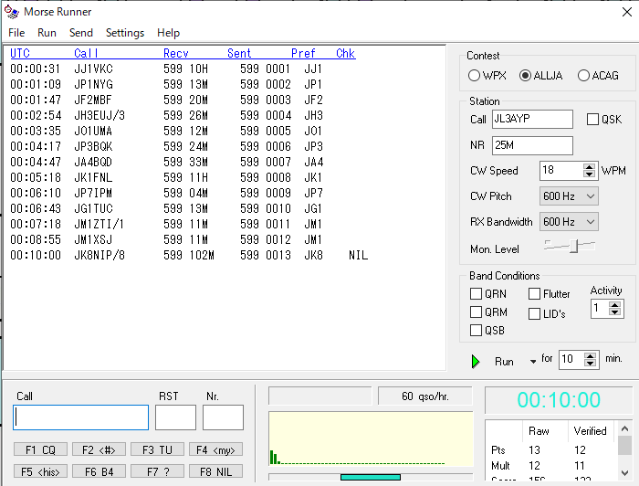Click the F8 NIL button
639x486 pixels.
click(215, 471)
